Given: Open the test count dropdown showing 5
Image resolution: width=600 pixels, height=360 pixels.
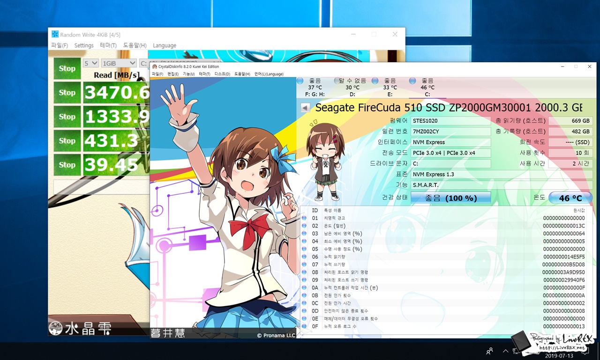Looking at the screenshot, I should (x=90, y=63).
